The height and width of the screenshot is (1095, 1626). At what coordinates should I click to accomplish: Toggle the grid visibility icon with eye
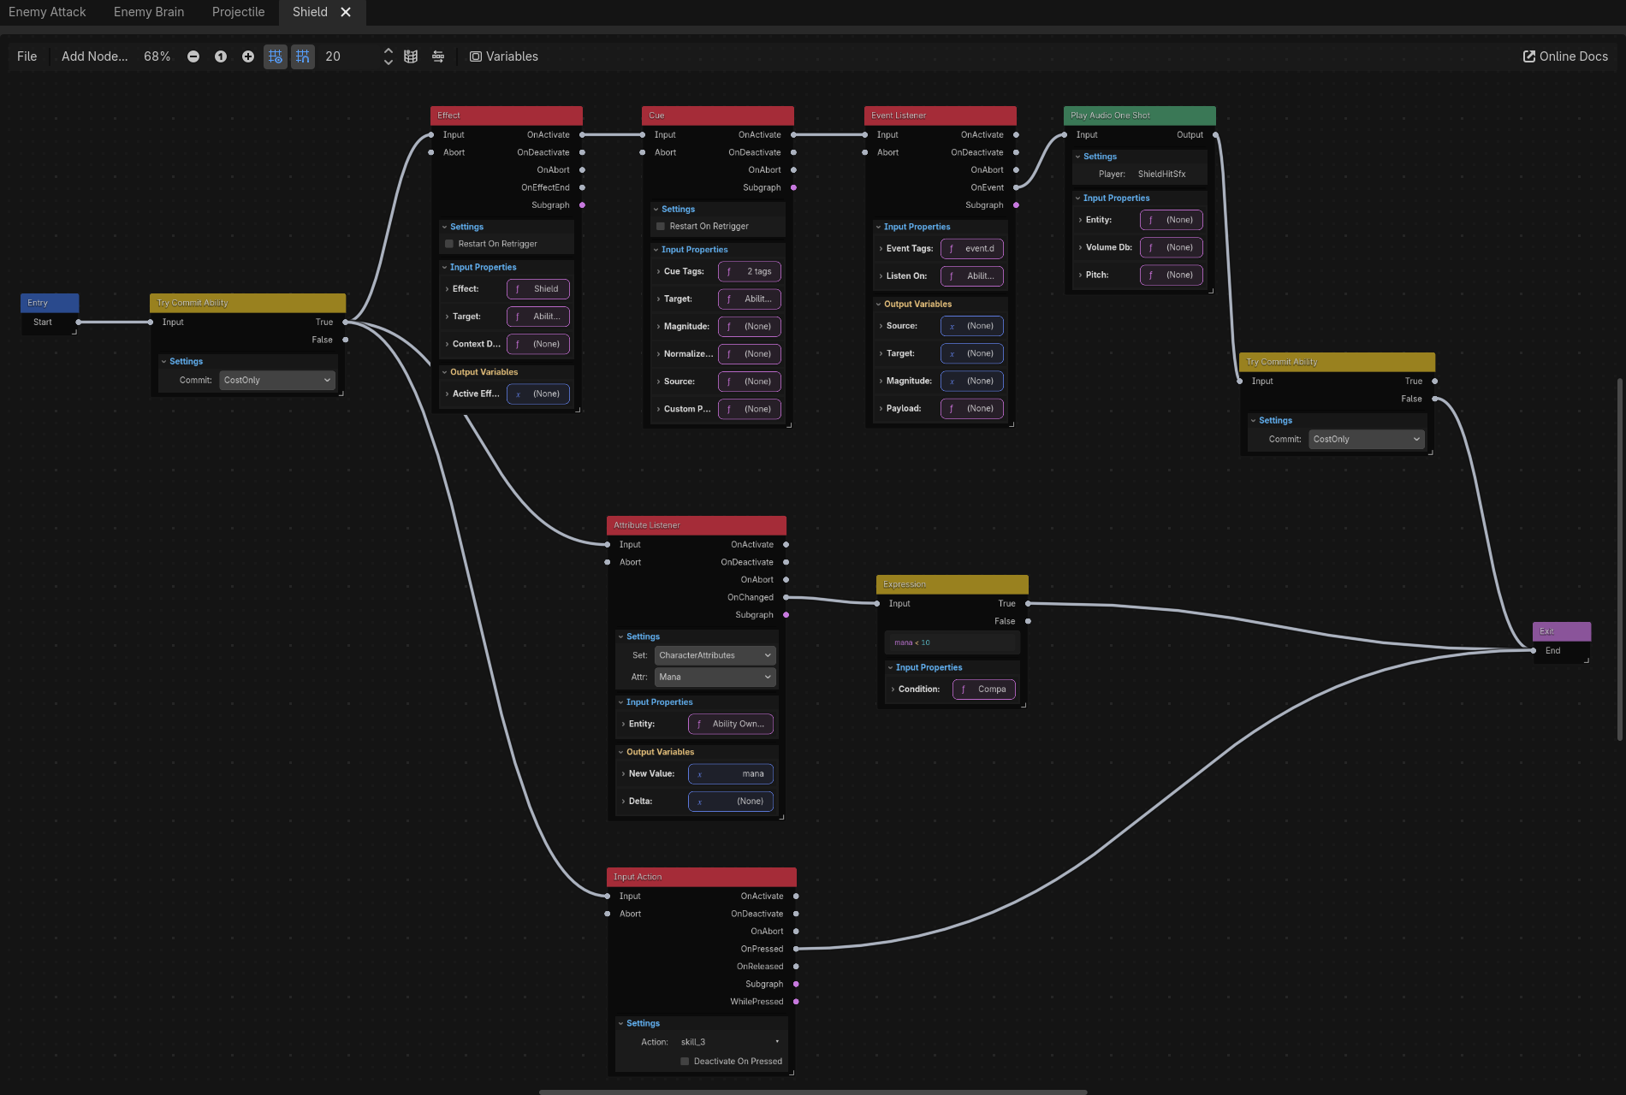[276, 56]
